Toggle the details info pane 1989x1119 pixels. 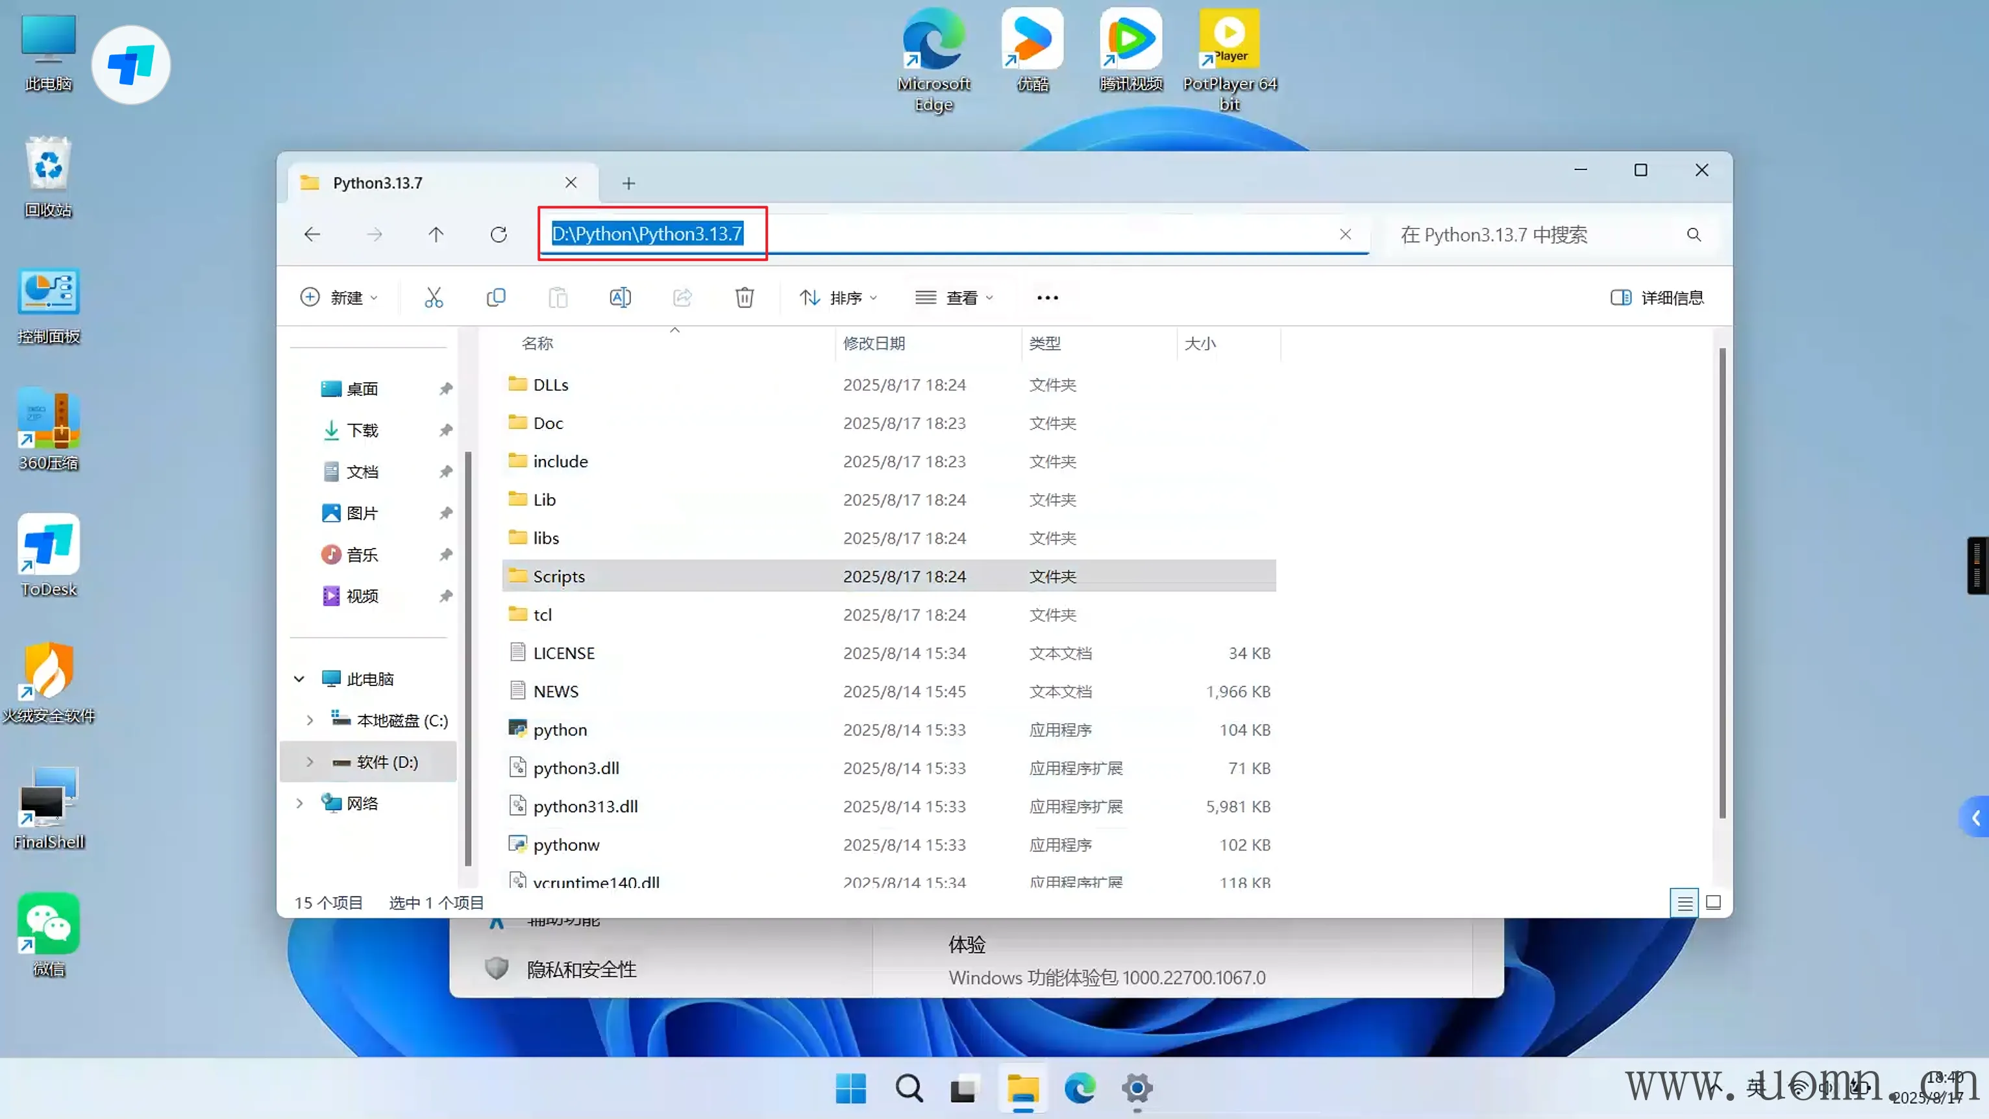[x=1657, y=297]
